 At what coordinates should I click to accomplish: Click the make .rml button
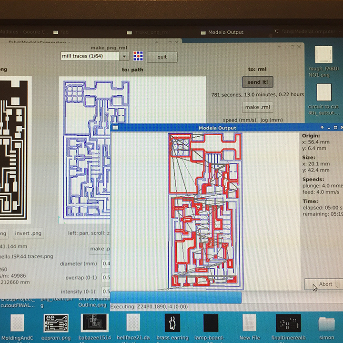pos(257,107)
